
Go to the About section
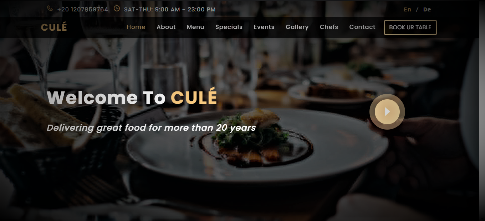click(x=166, y=27)
